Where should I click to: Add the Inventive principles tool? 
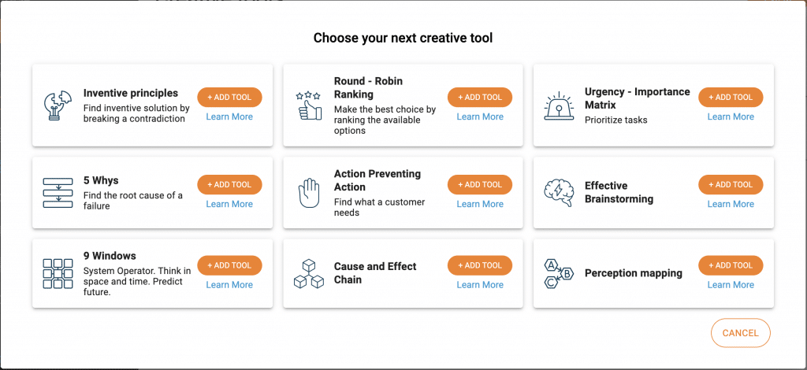[x=229, y=97]
